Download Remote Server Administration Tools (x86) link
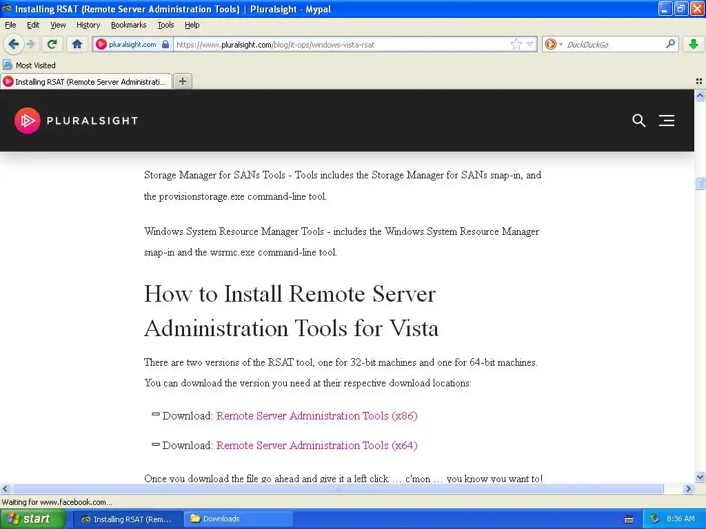The image size is (706, 529). 317,415
